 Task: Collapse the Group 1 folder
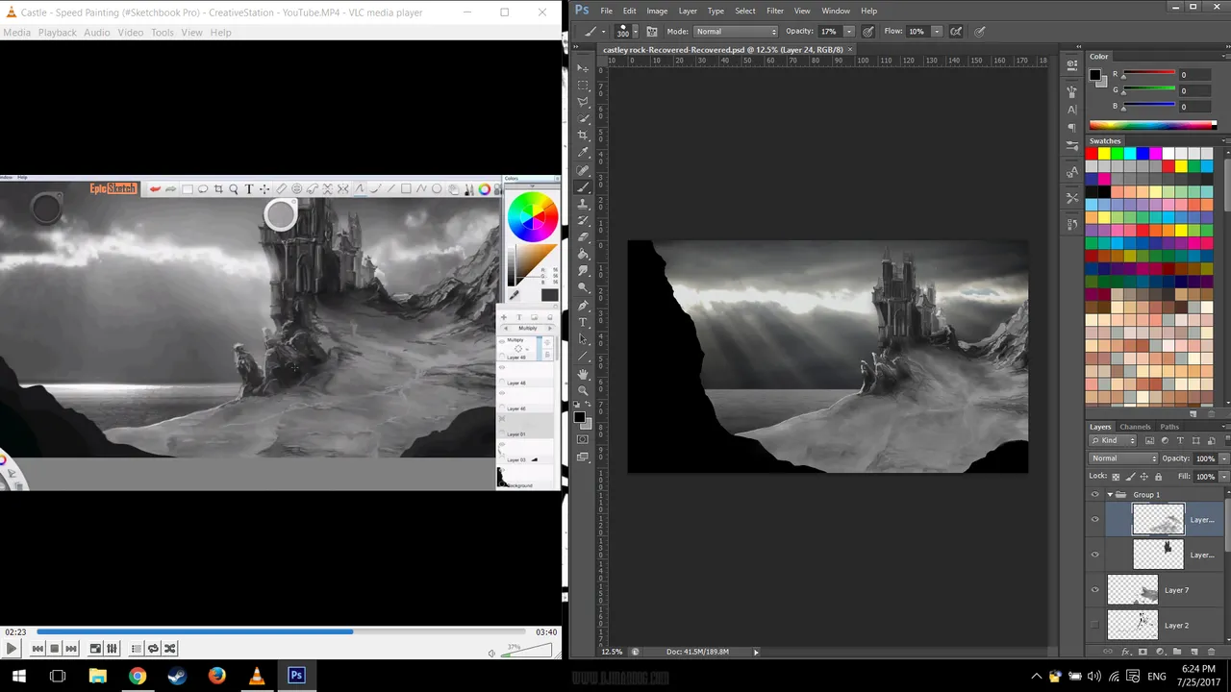pos(1110,494)
